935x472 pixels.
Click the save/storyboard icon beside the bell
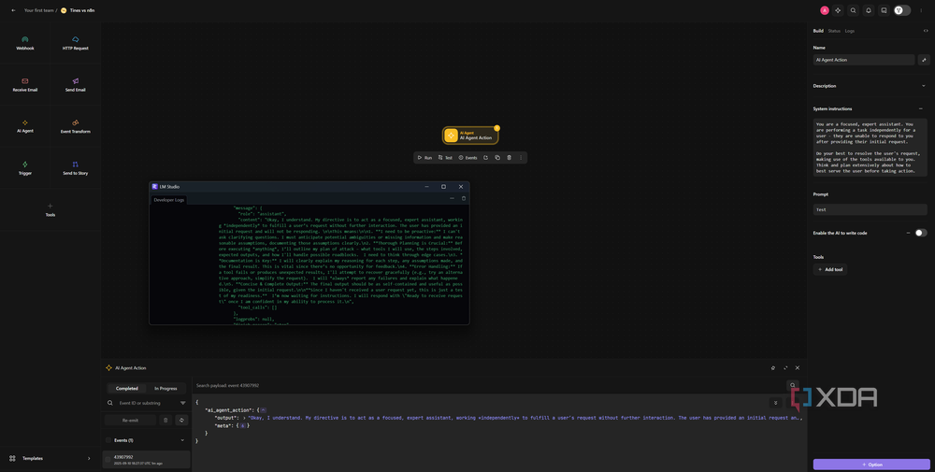(x=884, y=10)
